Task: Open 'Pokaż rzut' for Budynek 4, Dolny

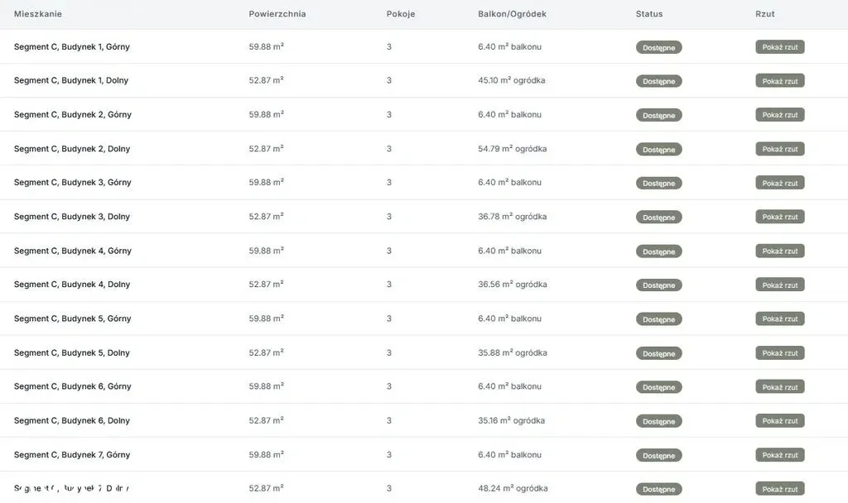Action: [779, 285]
